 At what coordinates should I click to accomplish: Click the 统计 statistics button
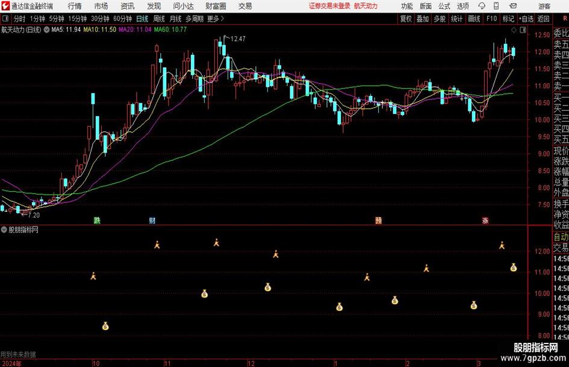pos(456,19)
